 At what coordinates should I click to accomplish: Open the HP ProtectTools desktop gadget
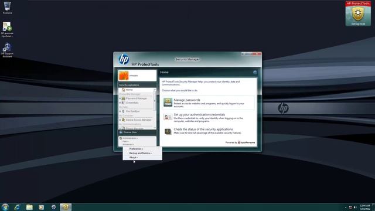pyautogui.click(x=358, y=13)
